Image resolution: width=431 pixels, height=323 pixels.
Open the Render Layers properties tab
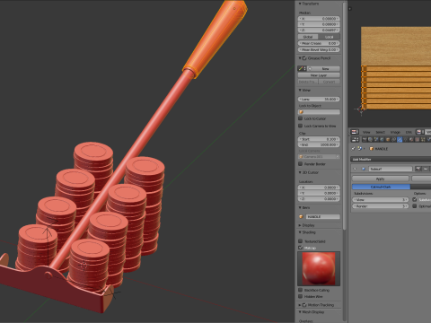click(x=370, y=140)
